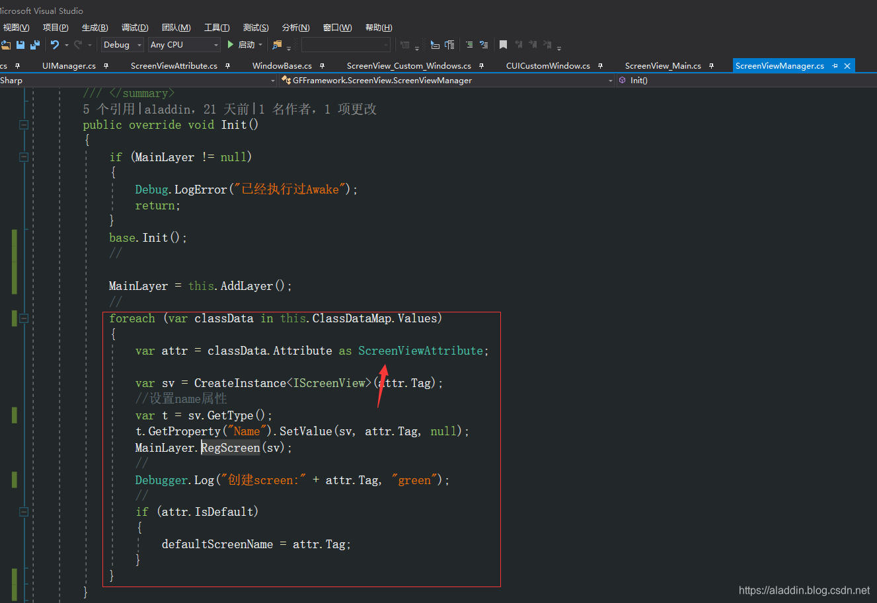Screen dimensions: 877x603
Task: Click the CodeLens '1 名作者, 1 项更改' link
Action: pyautogui.click(x=317, y=109)
